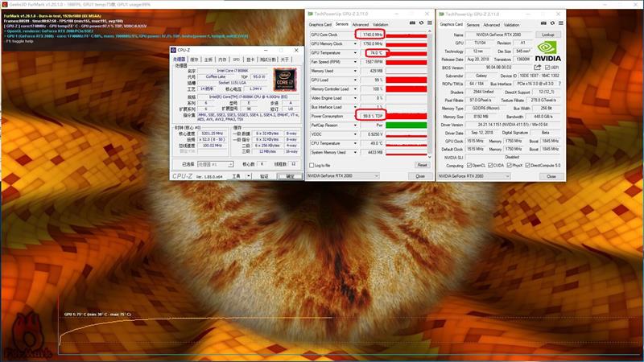
Task: Open the GPU Memory Clock sensor dropdown arrow
Action: 355,44
